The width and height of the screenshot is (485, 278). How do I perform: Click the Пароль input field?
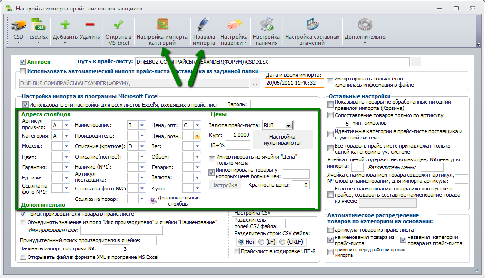click(282, 105)
